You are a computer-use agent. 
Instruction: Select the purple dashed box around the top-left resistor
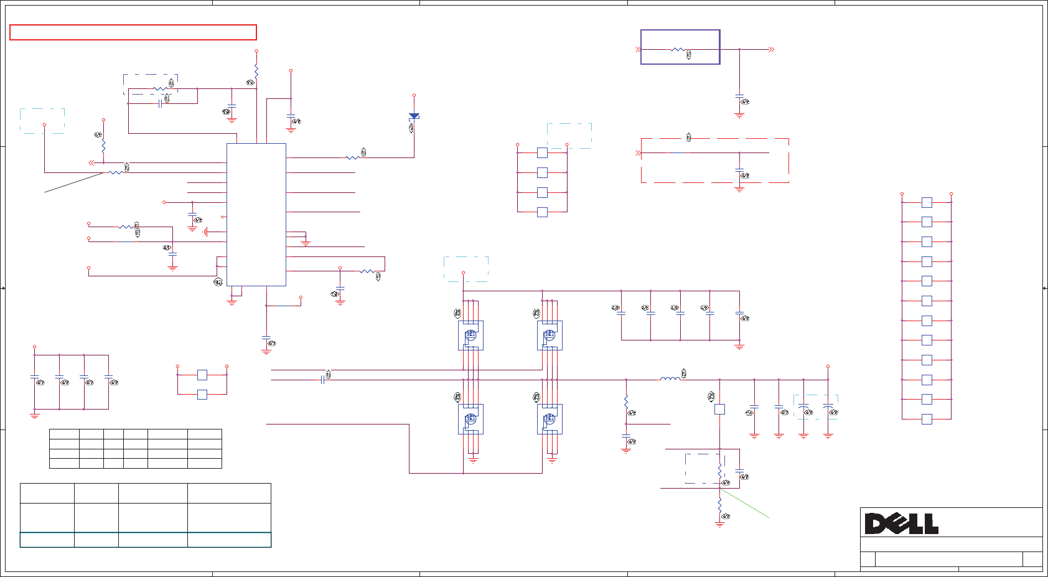[x=151, y=85]
